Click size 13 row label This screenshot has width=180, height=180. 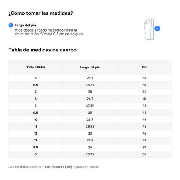tap(35, 140)
